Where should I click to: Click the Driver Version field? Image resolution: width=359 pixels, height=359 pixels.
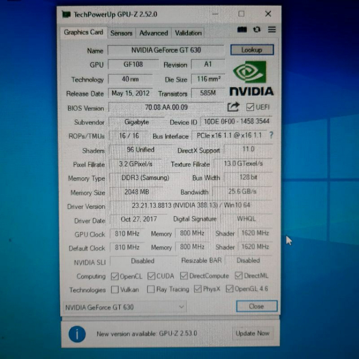pos(191,205)
